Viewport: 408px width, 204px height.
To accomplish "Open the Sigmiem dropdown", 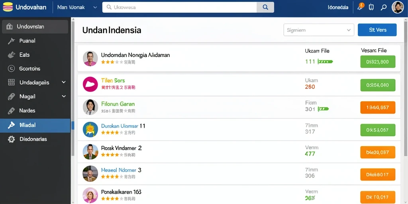I will click(x=319, y=30).
